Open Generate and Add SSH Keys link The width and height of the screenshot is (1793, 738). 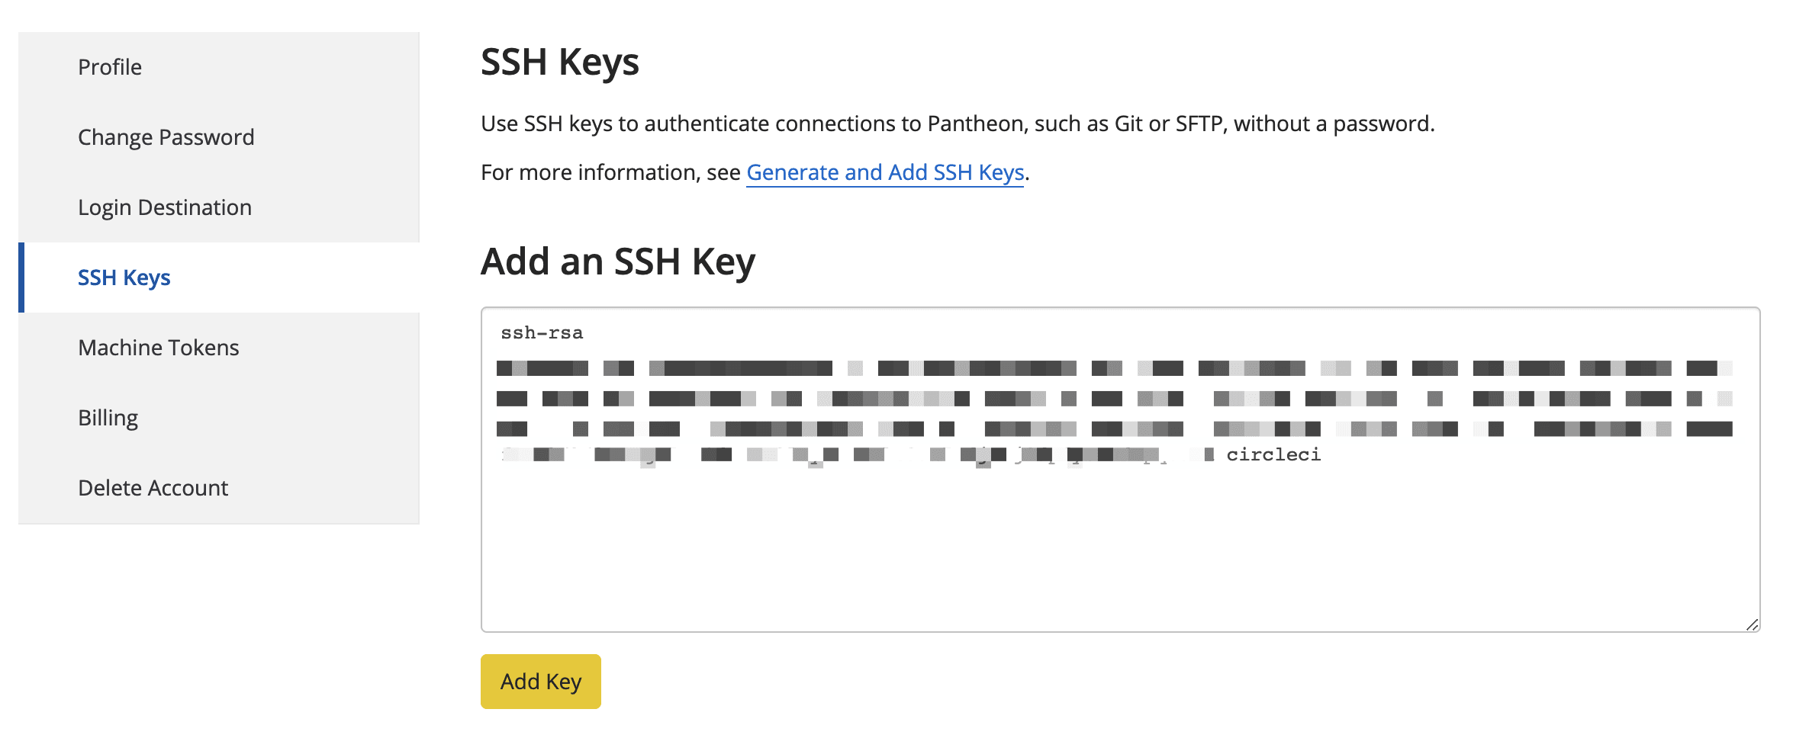point(884,172)
